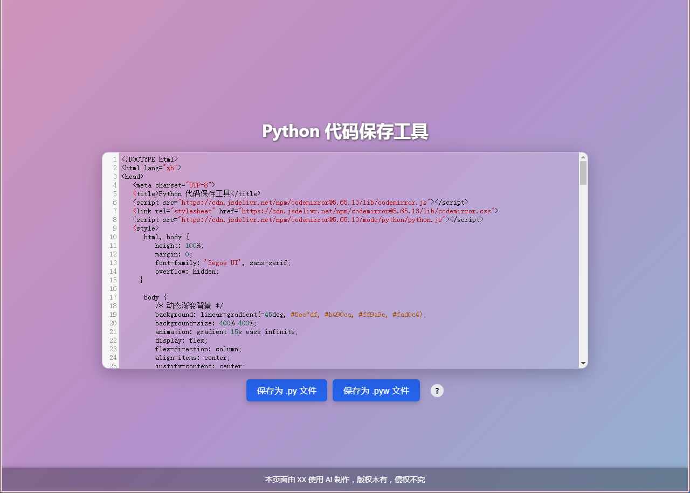
Task: Click the margin: 0 code line
Action: click(x=174, y=254)
